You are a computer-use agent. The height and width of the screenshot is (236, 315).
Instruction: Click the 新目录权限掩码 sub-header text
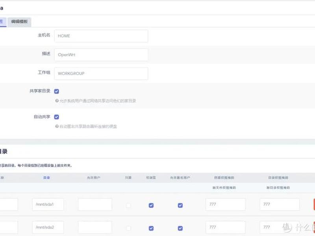(x=278, y=188)
